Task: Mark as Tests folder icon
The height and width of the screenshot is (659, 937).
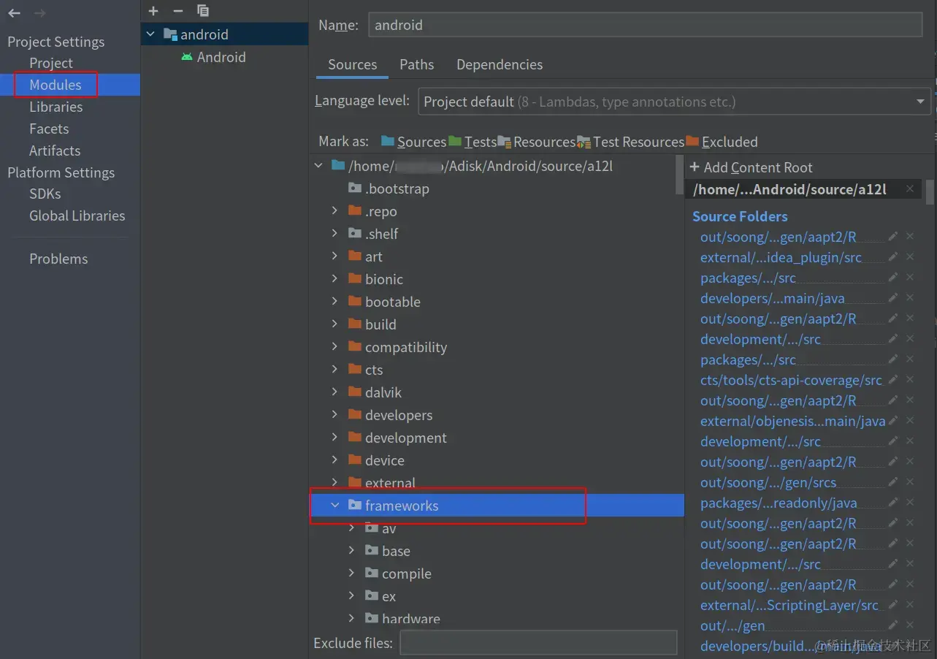Action: (x=455, y=141)
